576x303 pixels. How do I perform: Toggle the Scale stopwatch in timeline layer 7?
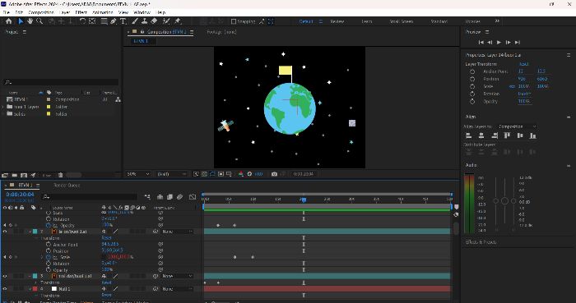[x=48, y=257]
